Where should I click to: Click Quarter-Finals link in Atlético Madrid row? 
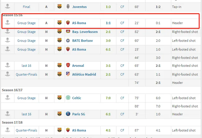26,74
